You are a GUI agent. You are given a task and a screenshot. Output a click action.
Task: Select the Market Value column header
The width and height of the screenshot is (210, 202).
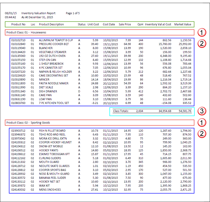tap(183, 24)
